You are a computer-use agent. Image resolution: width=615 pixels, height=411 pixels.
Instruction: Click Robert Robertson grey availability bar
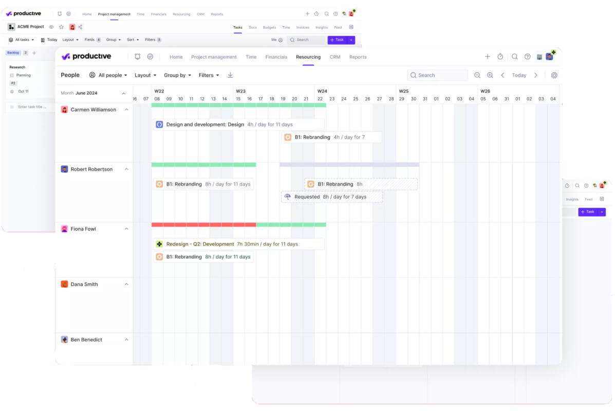[349, 165]
